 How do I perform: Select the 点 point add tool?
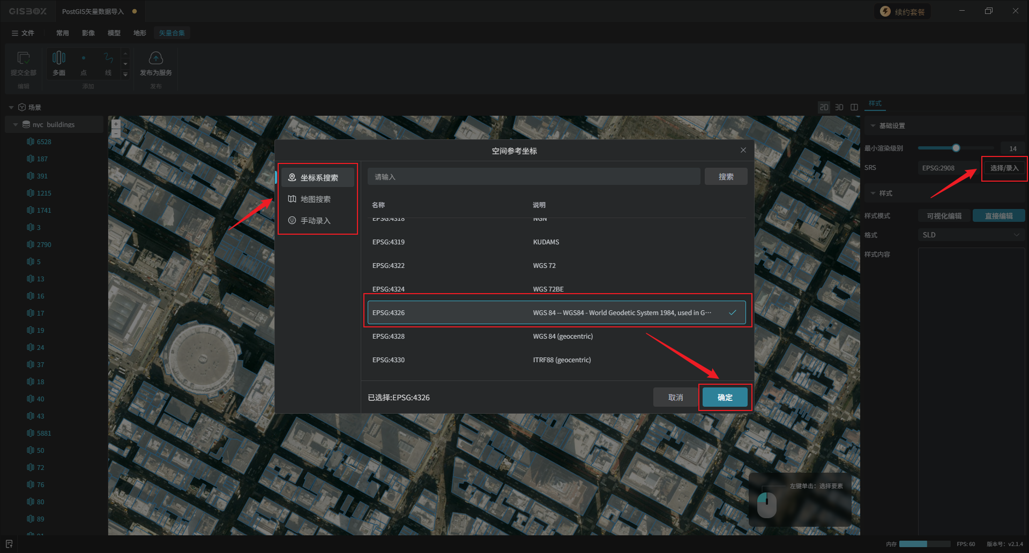pos(84,58)
